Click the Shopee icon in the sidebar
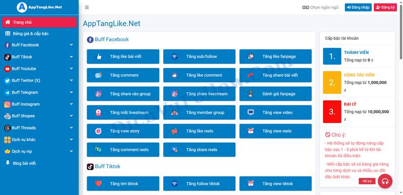 click(x=8, y=116)
